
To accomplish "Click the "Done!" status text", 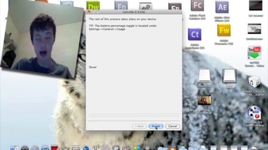I will coord(93,67).
